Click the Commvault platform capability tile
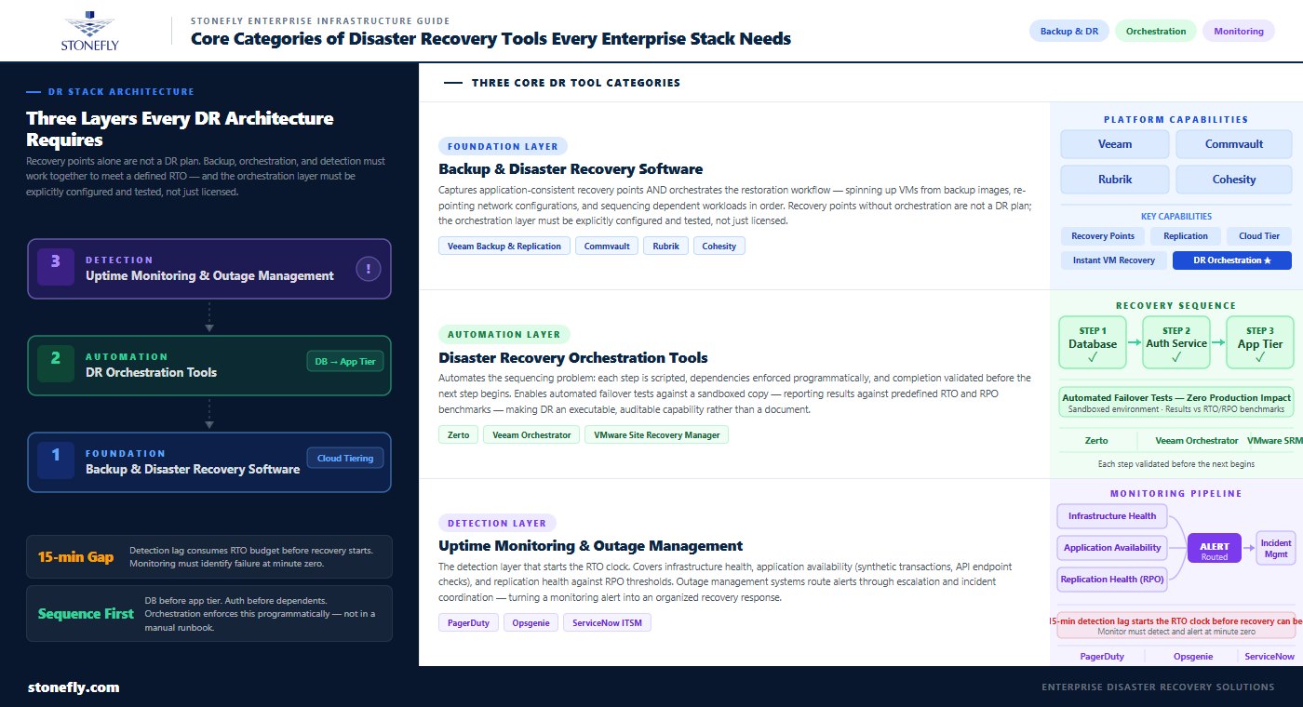The width and height of the screenshot is (1303, 707). 1234,144
